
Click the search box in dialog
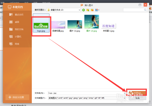point(135,10)
